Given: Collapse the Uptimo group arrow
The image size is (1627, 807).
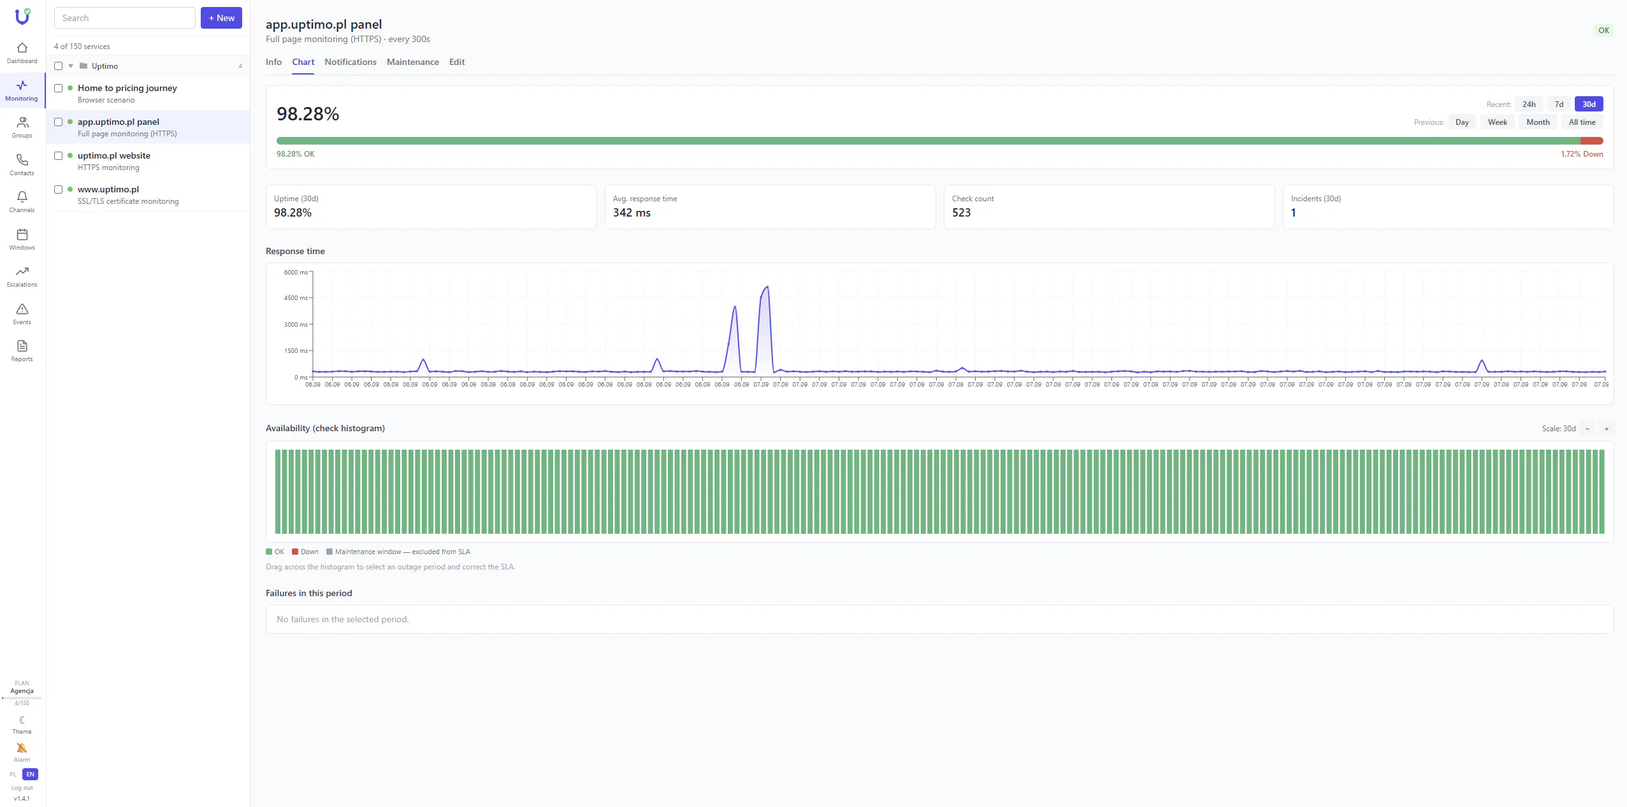Looking at the screenshot, I should tap(71, 66).
